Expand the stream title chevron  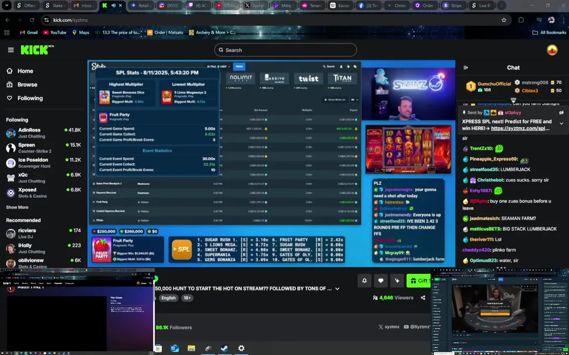pos(337,288)
